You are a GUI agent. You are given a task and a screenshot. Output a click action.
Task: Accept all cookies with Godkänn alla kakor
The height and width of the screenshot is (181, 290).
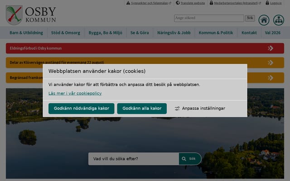pos(142,109)
